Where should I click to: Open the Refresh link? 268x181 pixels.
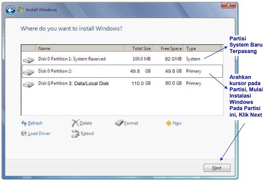tap(35, 123)
